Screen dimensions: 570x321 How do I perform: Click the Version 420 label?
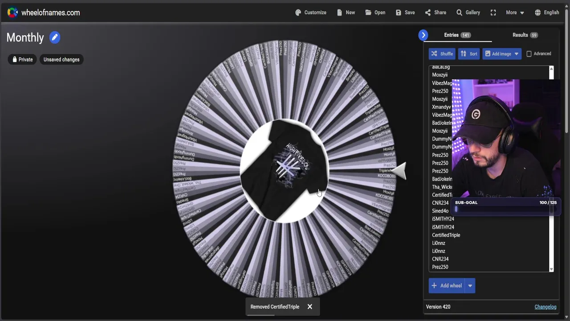pos(438,307)
